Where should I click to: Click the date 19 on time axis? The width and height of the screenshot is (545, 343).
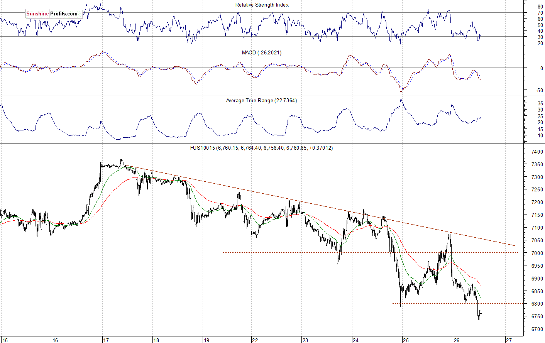tap(206, 340)
